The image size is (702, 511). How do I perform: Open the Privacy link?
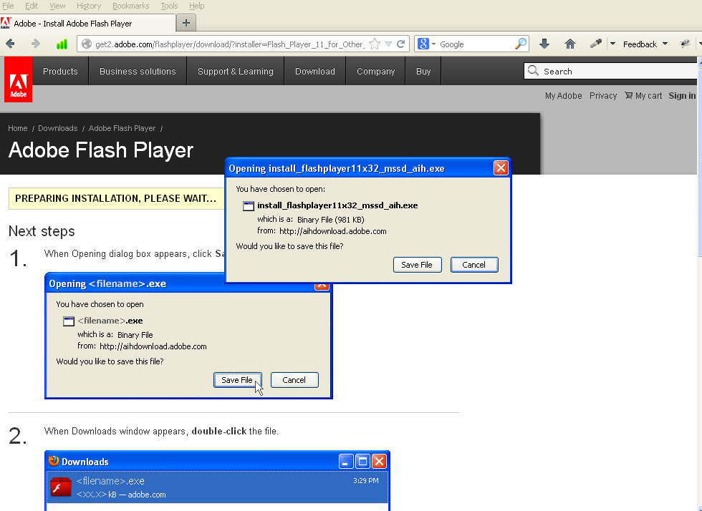pos(603,95)
